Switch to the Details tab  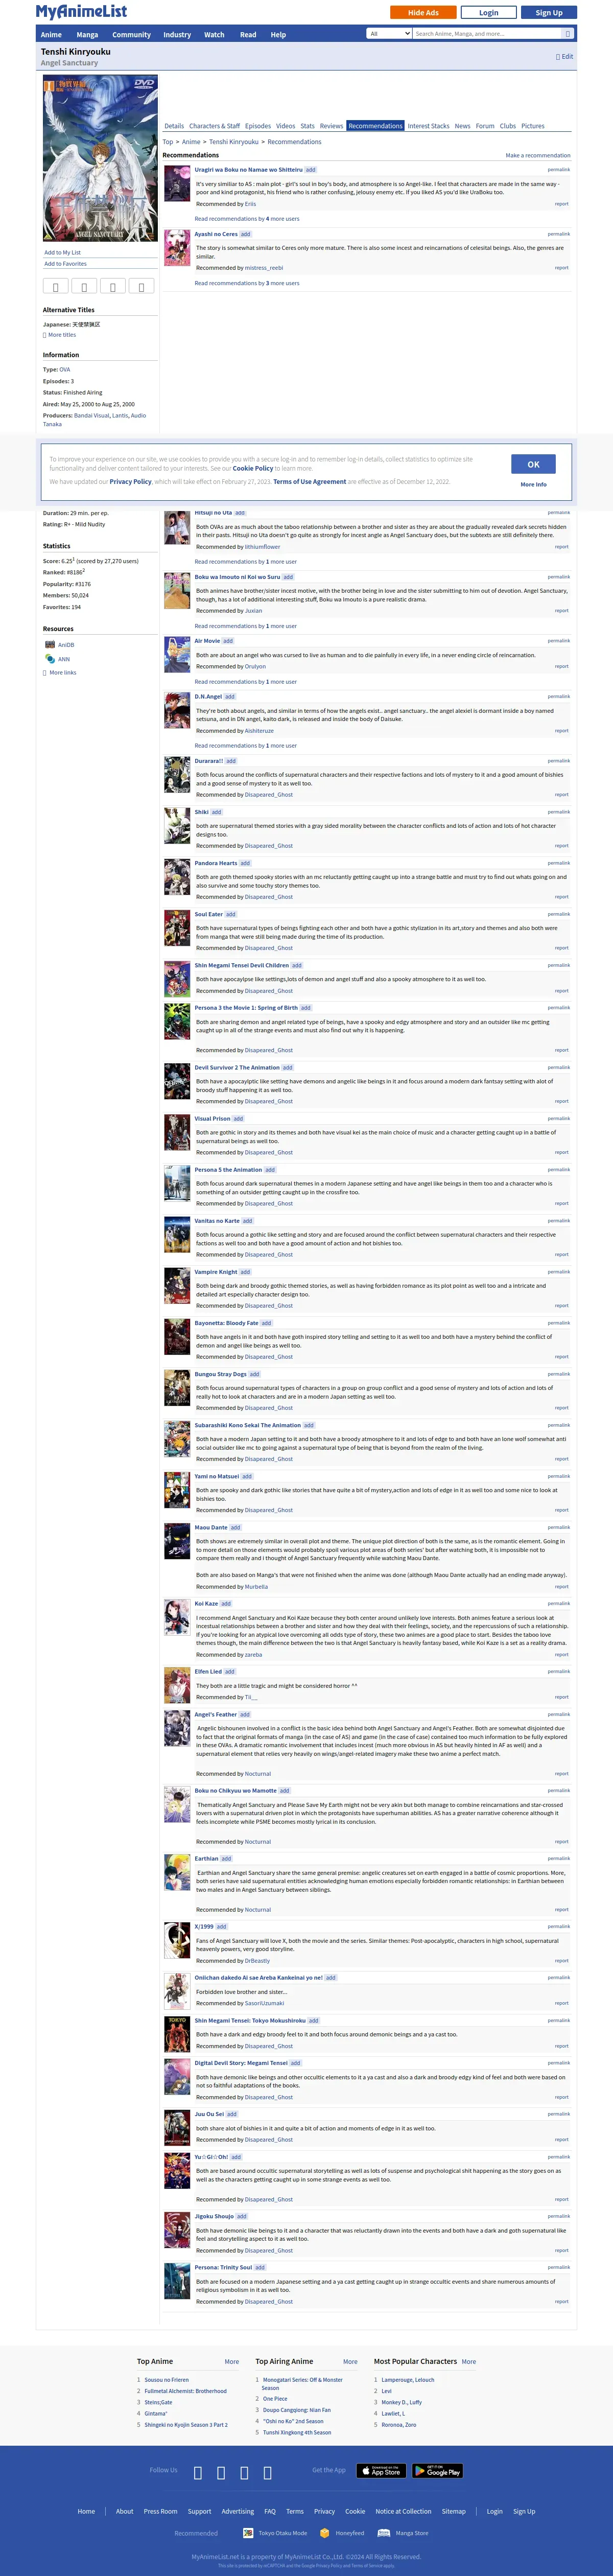(x=174, y=126)
